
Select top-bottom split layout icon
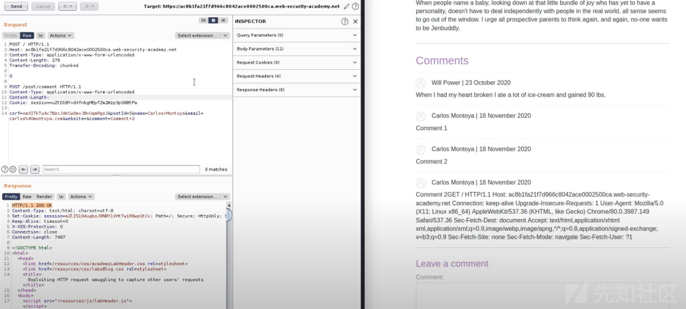(x=213, y=20)
